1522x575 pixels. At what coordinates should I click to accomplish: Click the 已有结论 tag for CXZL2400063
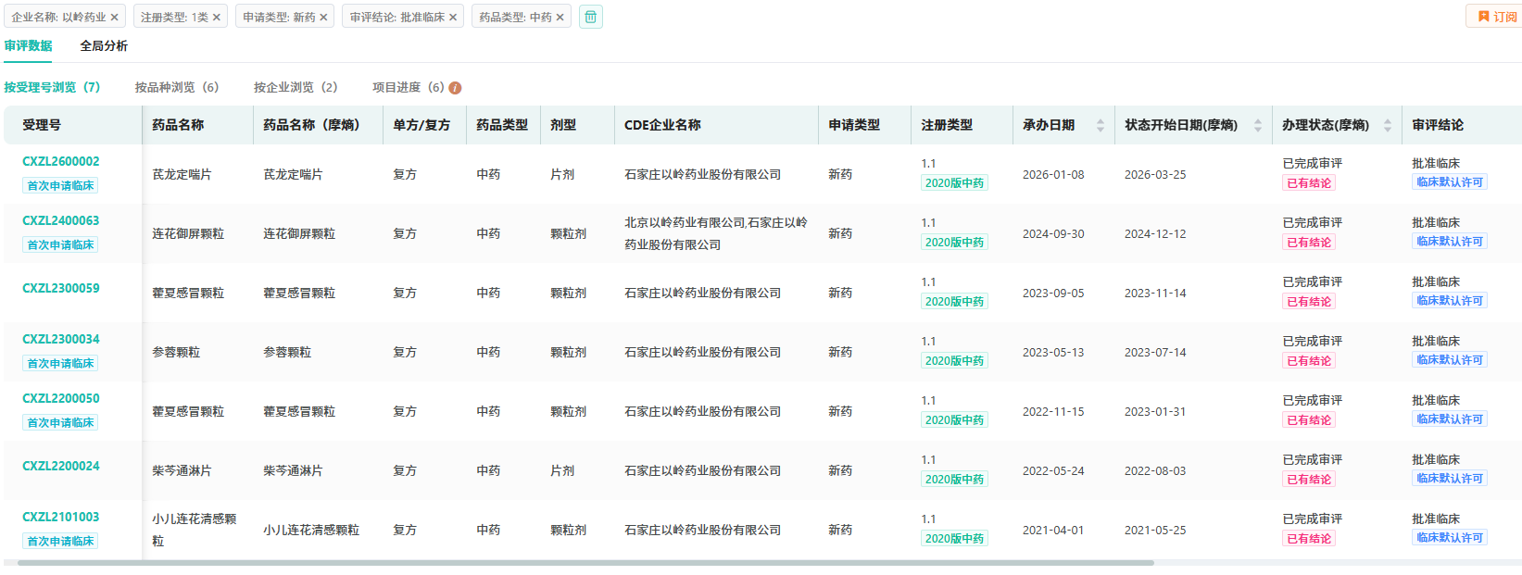(x=1308, y=243)
